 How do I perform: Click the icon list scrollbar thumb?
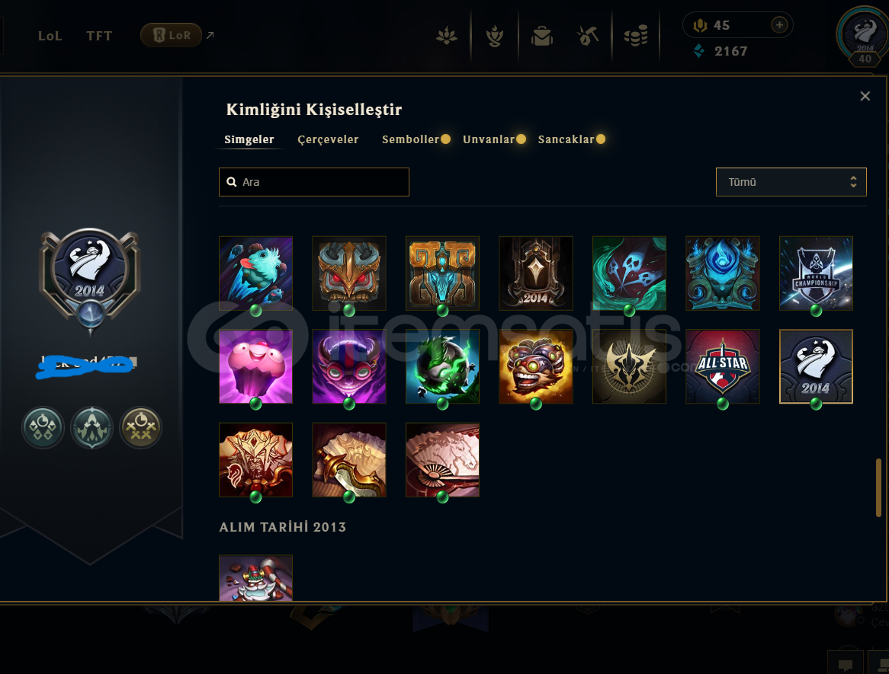878,487
